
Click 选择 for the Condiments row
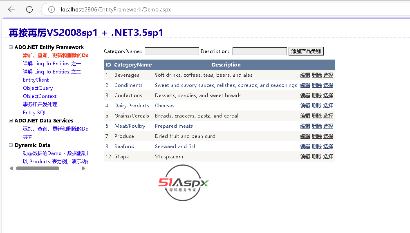pos(328,85)
